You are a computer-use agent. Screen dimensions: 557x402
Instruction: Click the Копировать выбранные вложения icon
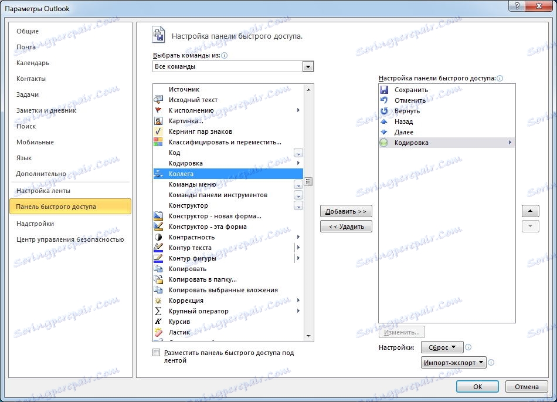tap(158, 290)
